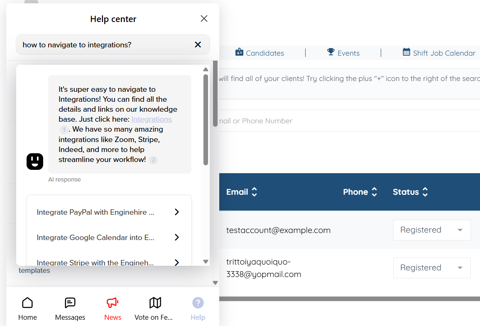The width and height of the screenshot is (480, 326).
Task: Open the Home tab icon
Action: pyautogui.click(x=27, y=303)
